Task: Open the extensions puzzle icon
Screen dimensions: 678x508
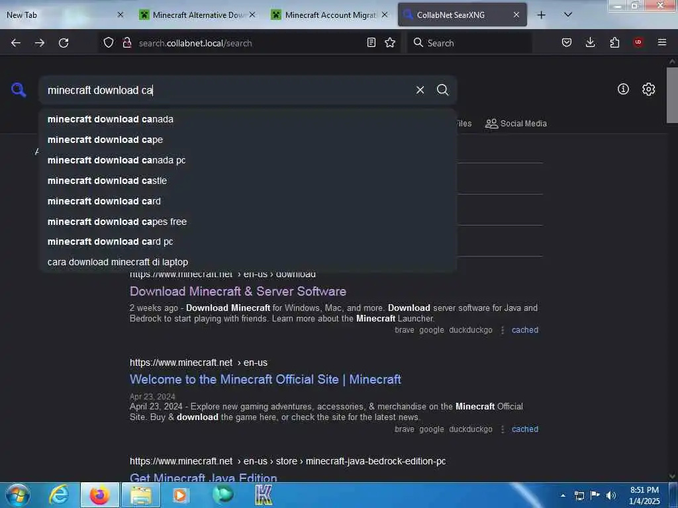Action: click(614, 42)
